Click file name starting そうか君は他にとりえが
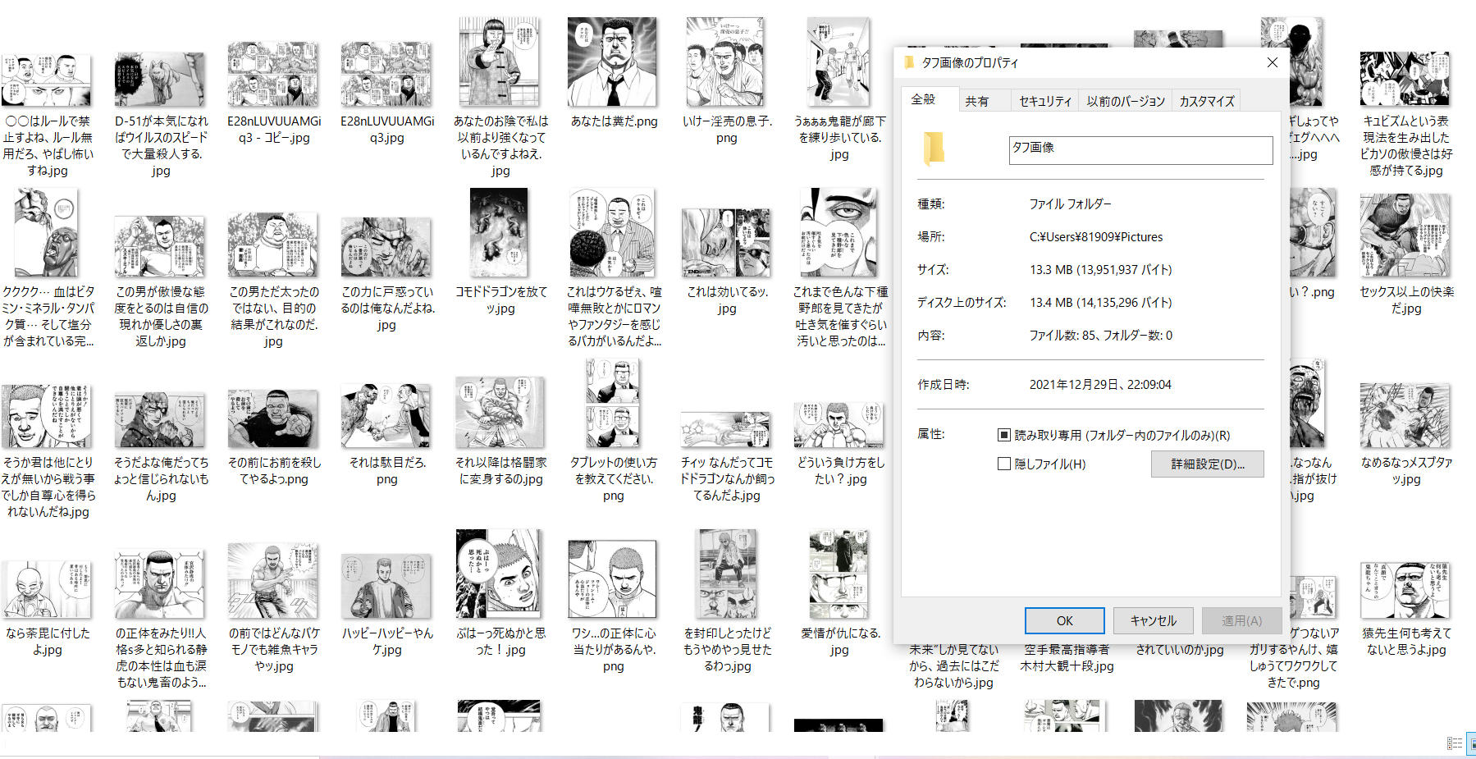1476x759 pixels. pyautogui.click(x=48, y=487)
